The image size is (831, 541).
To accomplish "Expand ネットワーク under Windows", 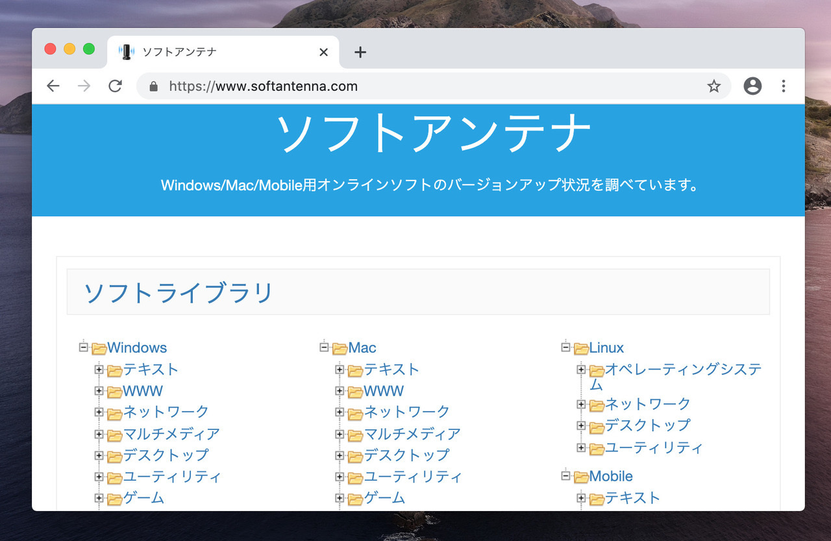I will click(x=99, y=412).
